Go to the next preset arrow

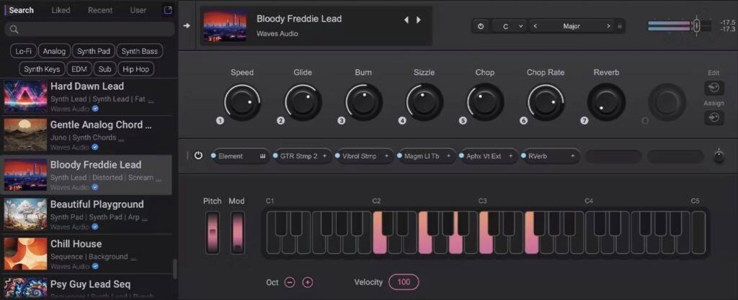419,20
